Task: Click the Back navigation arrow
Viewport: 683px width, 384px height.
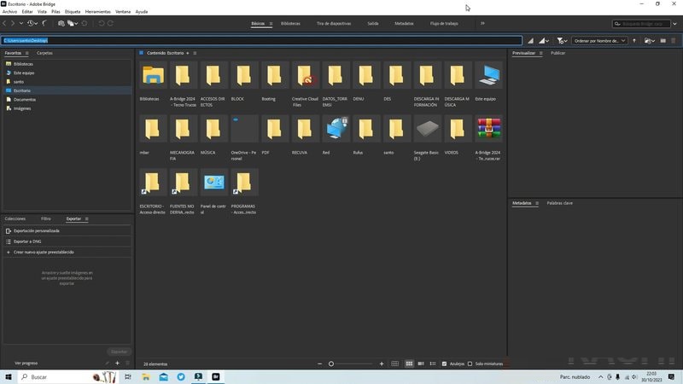Action: (x=5, y=24)
